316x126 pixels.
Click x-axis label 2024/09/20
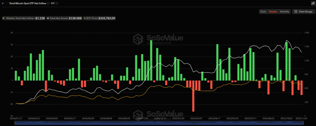[x=124, y=119]
